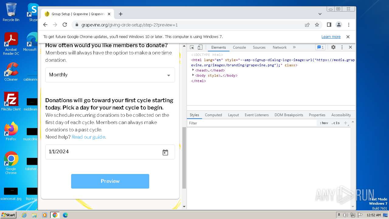
Task: Activate the DevTools inspect element tool
Action: [192, 47]
